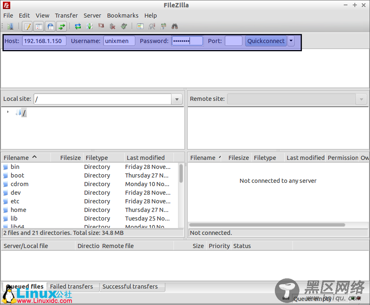The height and width of the screenshot is (305, 370).
Task: Sort local files by Filename column
Action: click(x=26, y=157)
